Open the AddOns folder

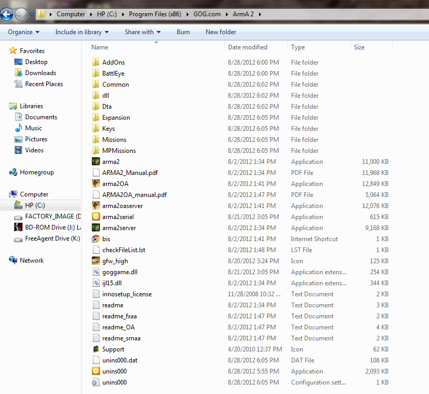pos(113,63)
